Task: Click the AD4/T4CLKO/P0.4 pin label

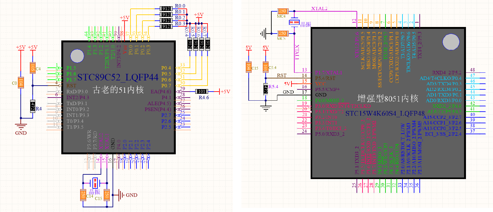Action: tap(440, 78)
